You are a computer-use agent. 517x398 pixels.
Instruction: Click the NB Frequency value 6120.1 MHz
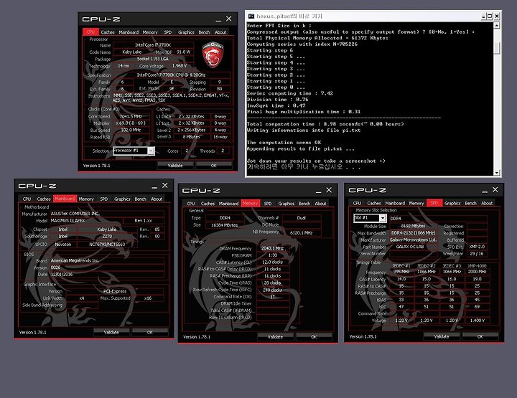pyautogui.click(x=301, y=232)
